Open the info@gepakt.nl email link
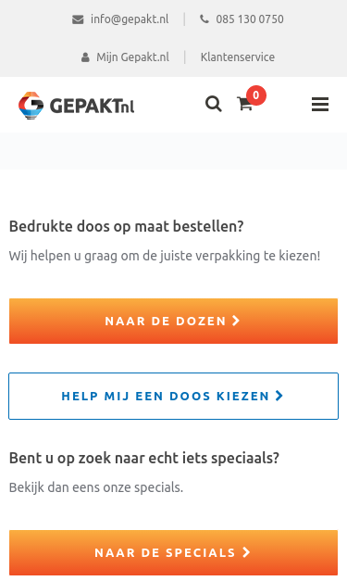 pyautogui.click(x=130, y=19)
